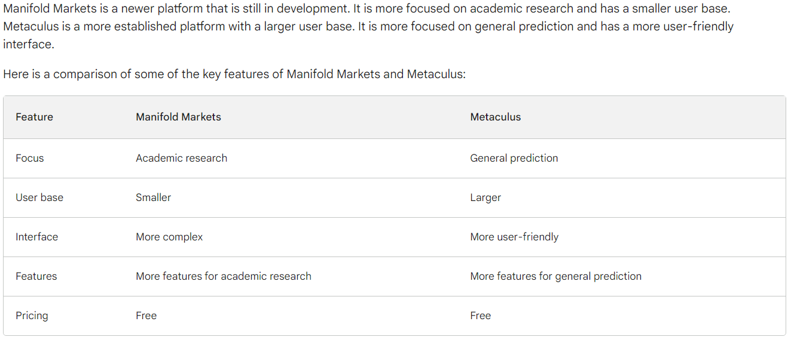Select the Interface row label
Viewport: 788px width, 343px height.
pos(36,237)
